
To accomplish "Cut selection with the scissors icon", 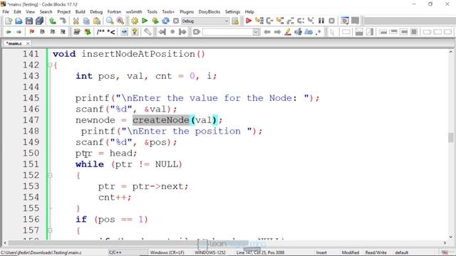I will pyautogui.click(x=76, y=21).
